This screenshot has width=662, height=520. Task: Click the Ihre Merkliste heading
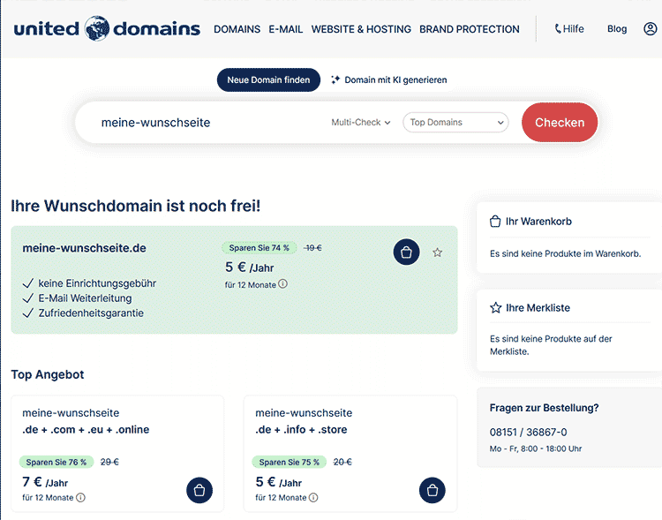pos(538,307)
